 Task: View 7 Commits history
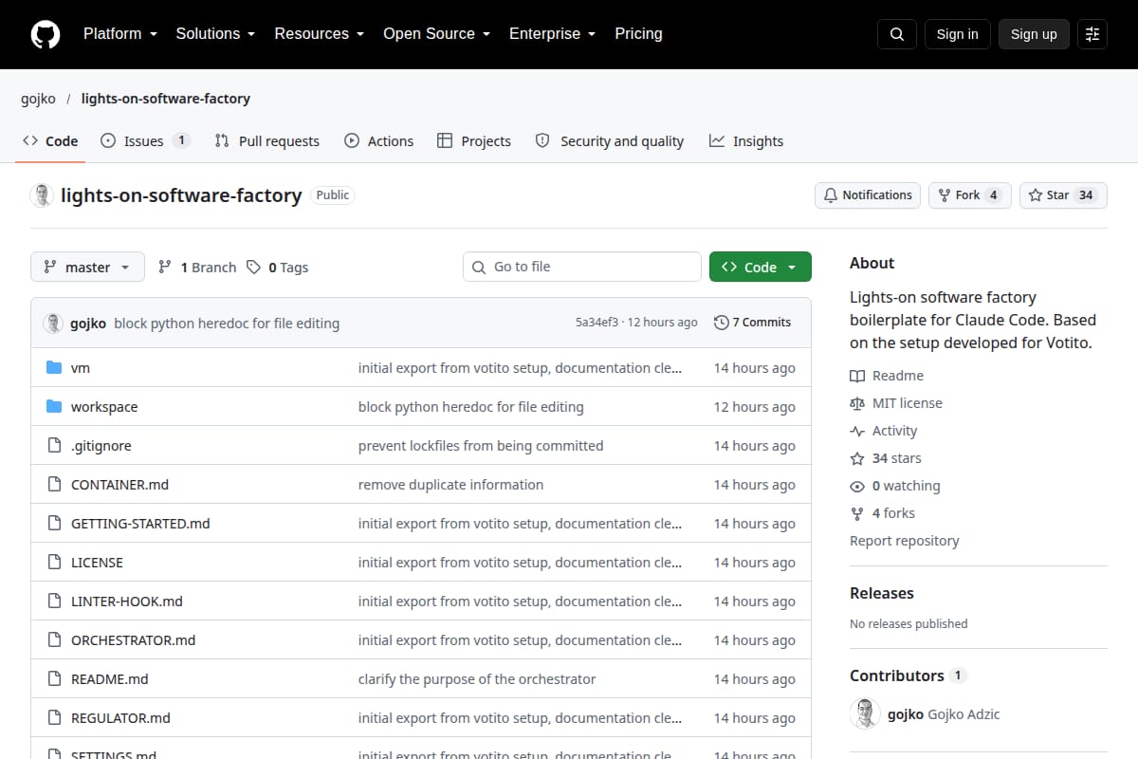[x=752, y=323]
